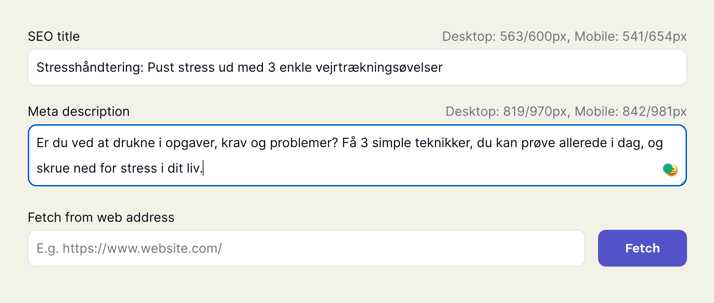Screen dimensions: 714x303
Task: Click the Meta description label
Action: click(x=79, y=111)
